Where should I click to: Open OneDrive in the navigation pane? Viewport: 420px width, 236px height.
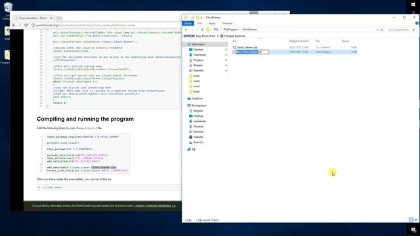tap(197, 99)
